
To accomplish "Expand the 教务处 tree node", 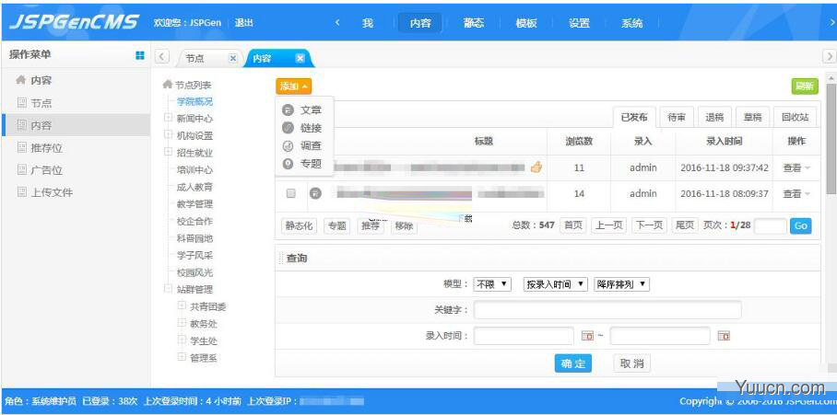I will click(182, 323).
